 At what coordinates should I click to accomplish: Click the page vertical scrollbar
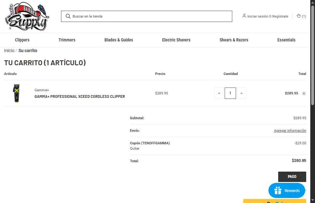tap(312, 55)
